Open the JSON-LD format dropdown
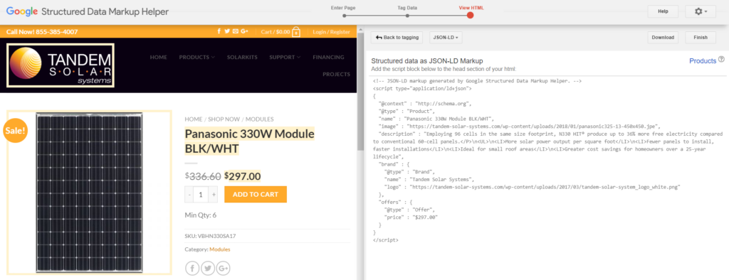The width and height of the screenshot is (729, 280). [x=446, y=38]
